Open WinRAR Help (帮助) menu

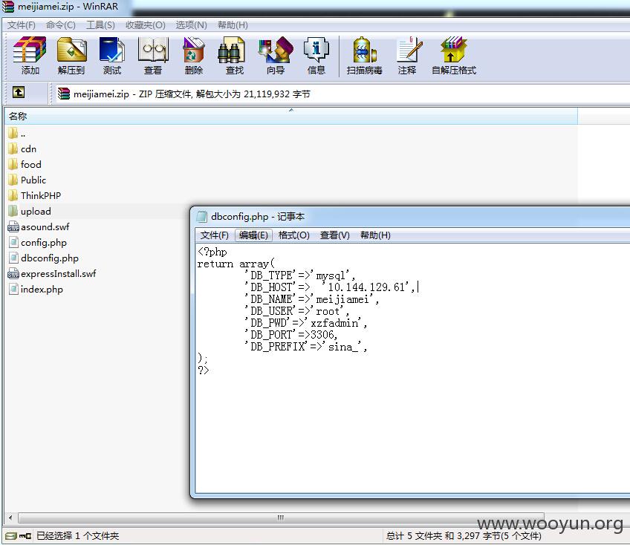click(233, 25)
